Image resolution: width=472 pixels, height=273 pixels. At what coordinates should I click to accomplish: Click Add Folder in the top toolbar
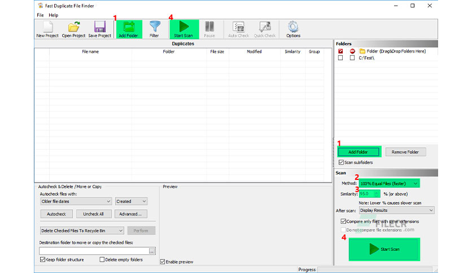pos(129,29)
